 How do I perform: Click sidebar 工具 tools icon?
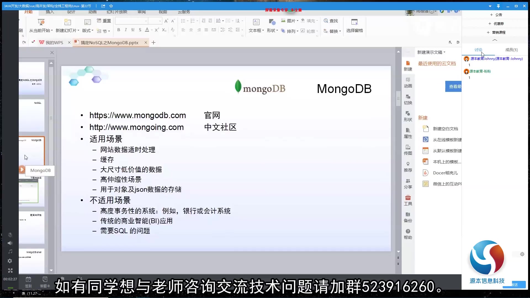(408, 201)
